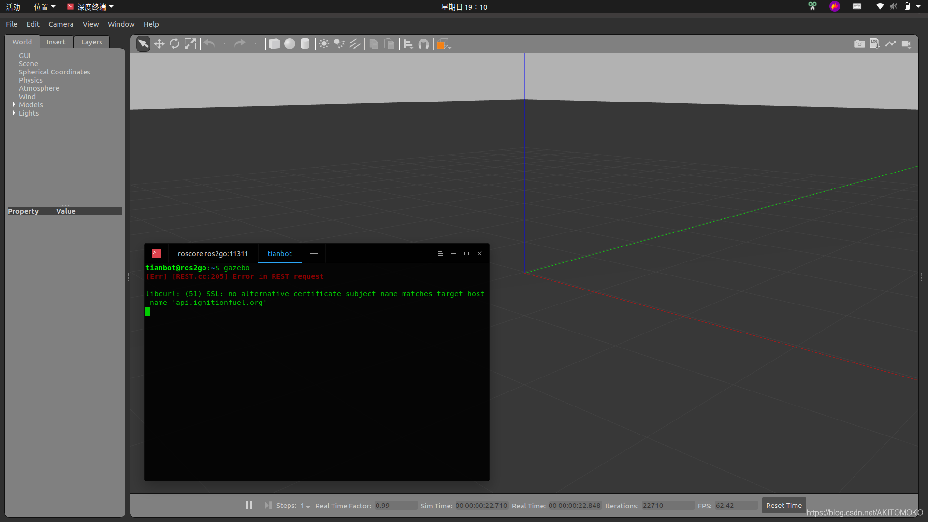The image size is (928, 522).
Task: Switch to the World tab
Action: (x=22, y=42)
